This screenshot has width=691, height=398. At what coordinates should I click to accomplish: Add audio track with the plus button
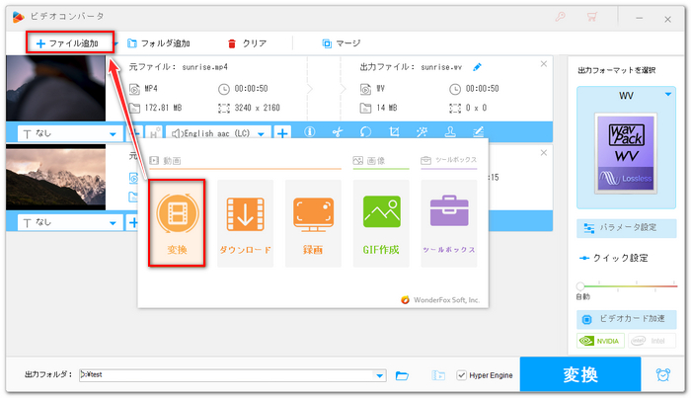[282, 132]
